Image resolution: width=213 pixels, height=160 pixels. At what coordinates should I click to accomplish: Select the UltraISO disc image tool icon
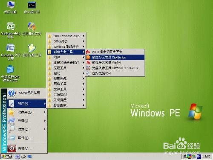point(88,68)
